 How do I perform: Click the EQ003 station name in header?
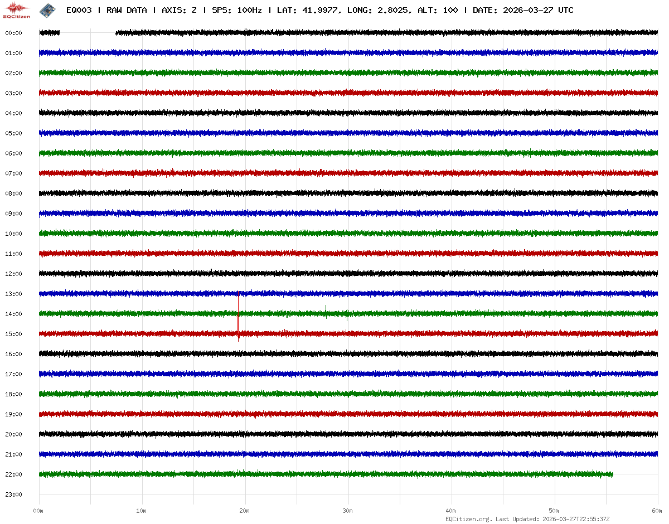point(79,10)
